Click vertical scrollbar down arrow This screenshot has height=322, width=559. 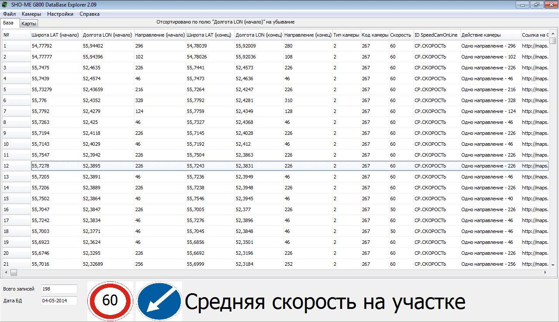tap(553, 265)
